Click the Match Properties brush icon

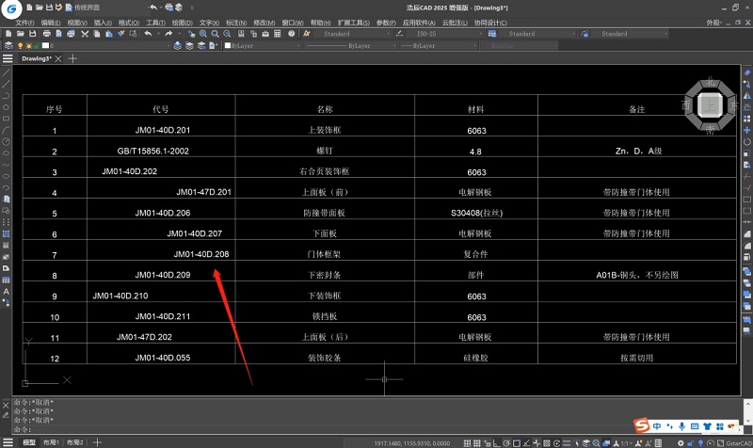tap(121, 34)
